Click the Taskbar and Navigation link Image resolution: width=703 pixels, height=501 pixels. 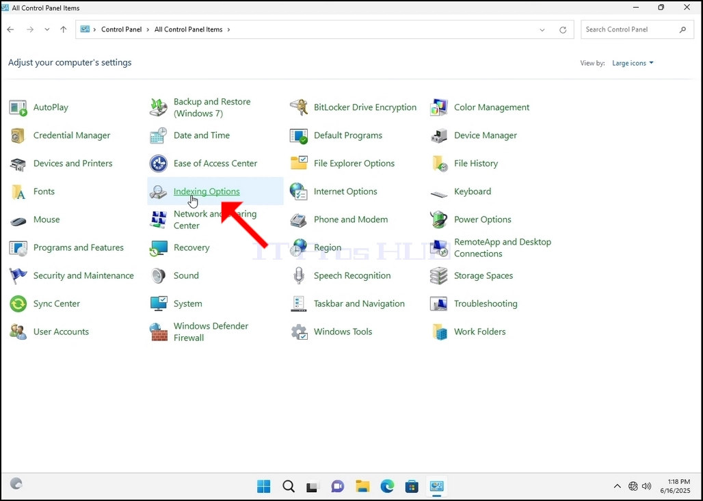coord(359,304)
